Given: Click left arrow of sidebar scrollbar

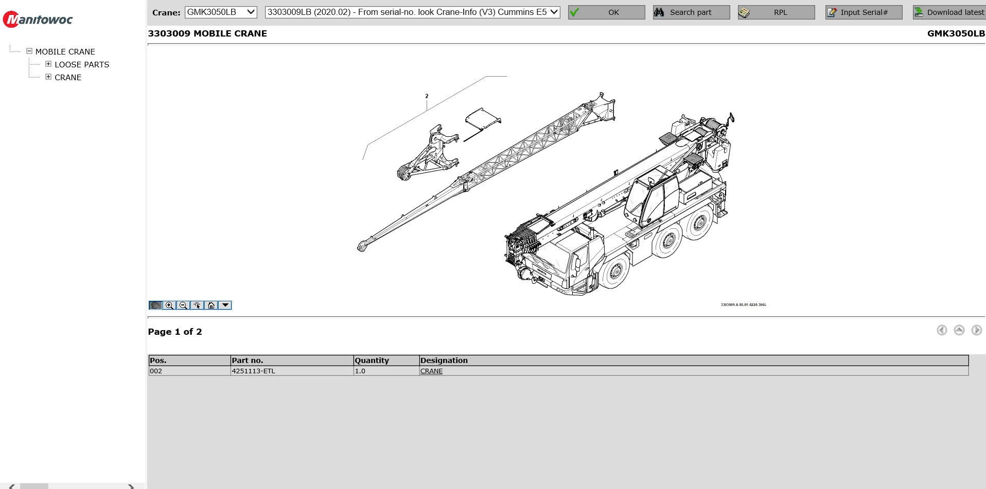Looking at the screenshot, I should coord(12,486).
